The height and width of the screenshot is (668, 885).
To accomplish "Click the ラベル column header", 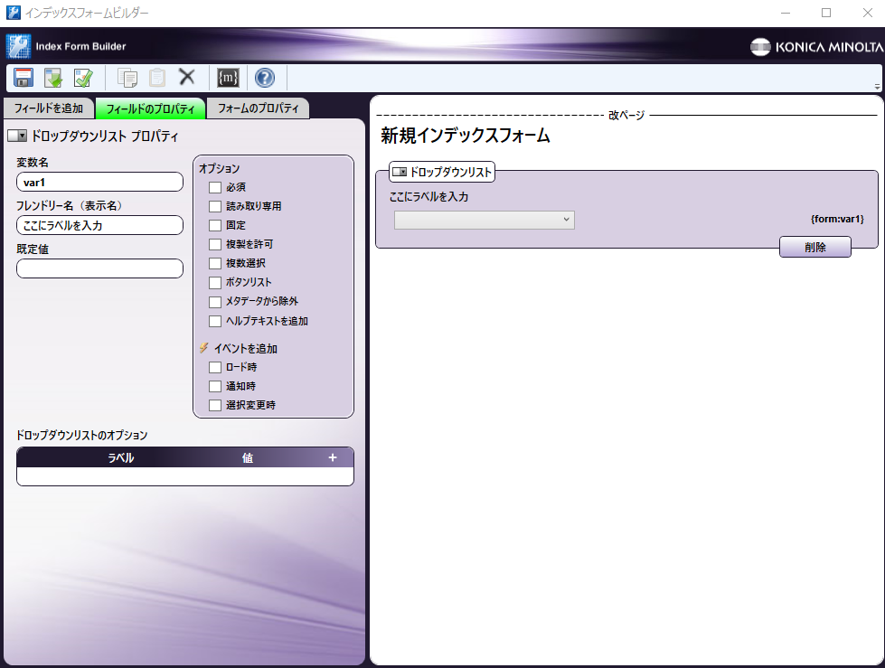I will click(x=121, y=457).
